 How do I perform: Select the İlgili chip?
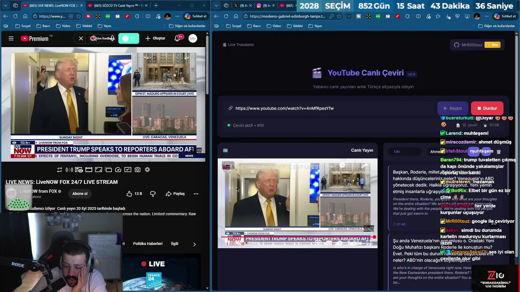tap(174, 244)
